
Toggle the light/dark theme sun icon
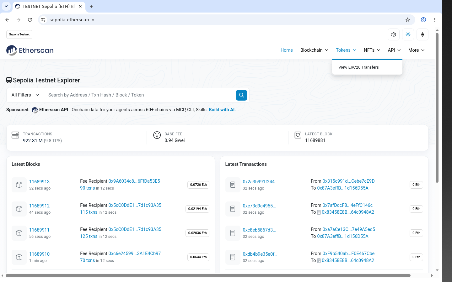coord(408,34)
